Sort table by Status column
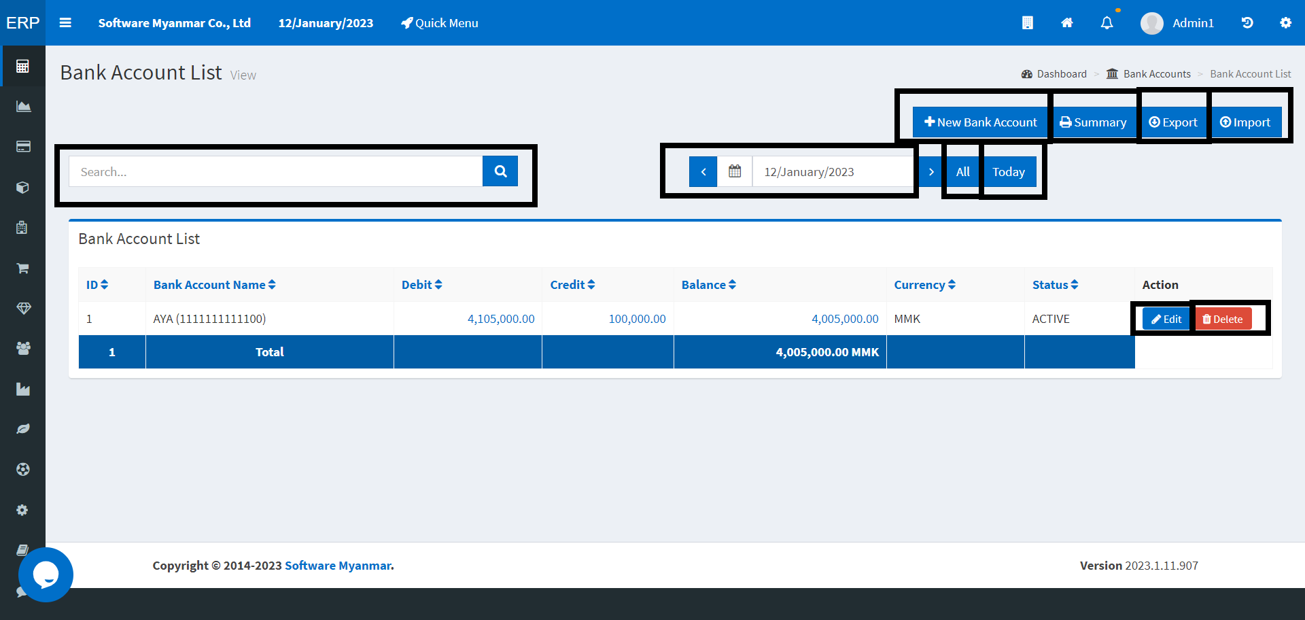 pos(1056,285)
